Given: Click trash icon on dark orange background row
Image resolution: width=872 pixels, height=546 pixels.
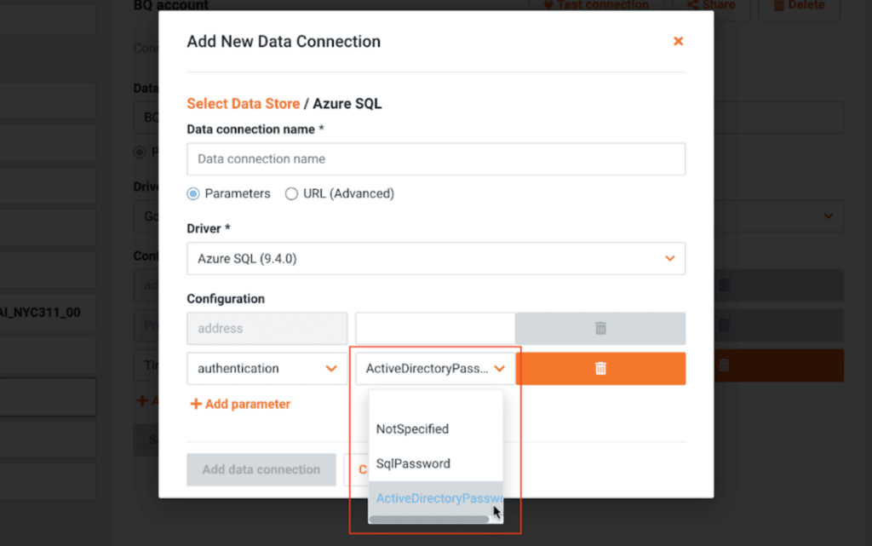Looking at the screenshot, I should [x=724, y=365].
